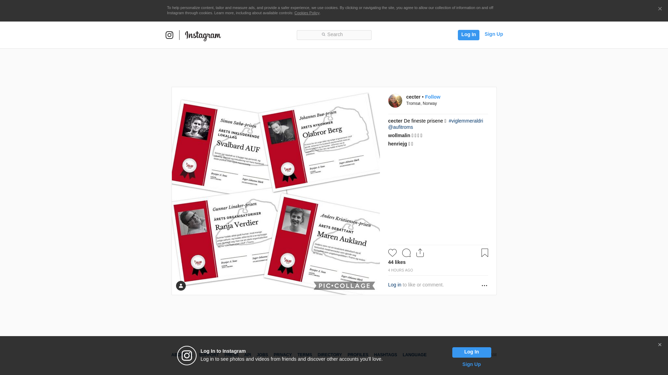
Task: Open the HASHTAGS footer item
Action: 385,355
